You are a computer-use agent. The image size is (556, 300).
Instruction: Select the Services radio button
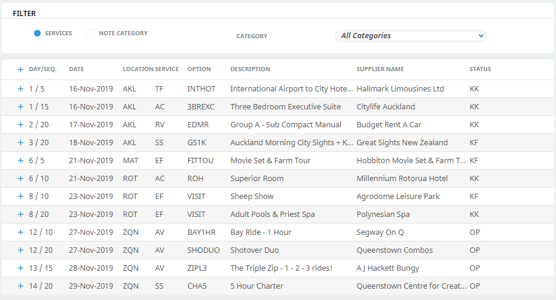[38, 33]
